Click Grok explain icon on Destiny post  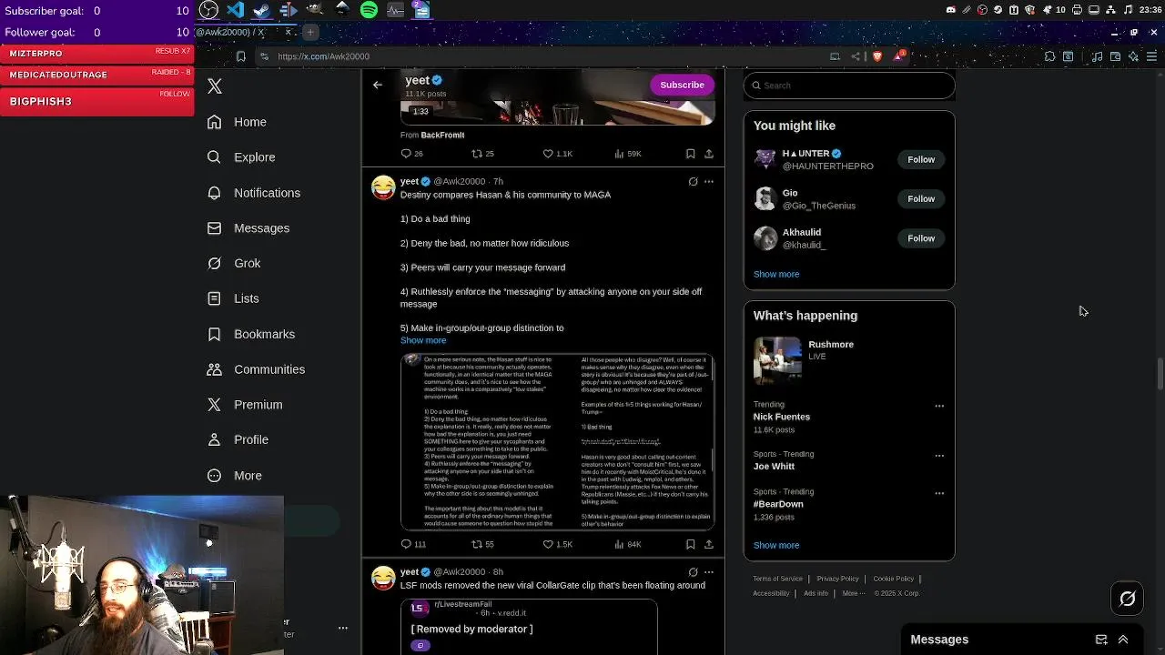[693, 182]
